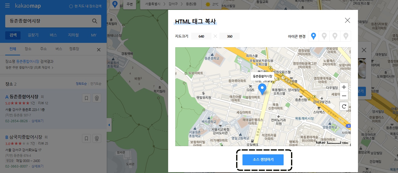Click address 서울 강서구 강서로54길 17
Image resolution: width=398 pixels, height=173 pixels.
point(23,150)
